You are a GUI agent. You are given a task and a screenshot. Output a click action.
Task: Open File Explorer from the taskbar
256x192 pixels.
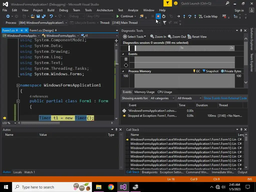pos(98,187)
